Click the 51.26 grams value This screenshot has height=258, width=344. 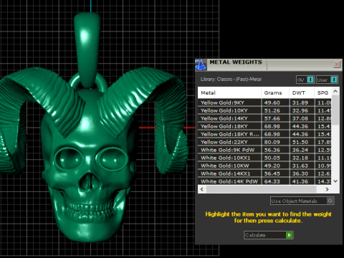(272, 110)
